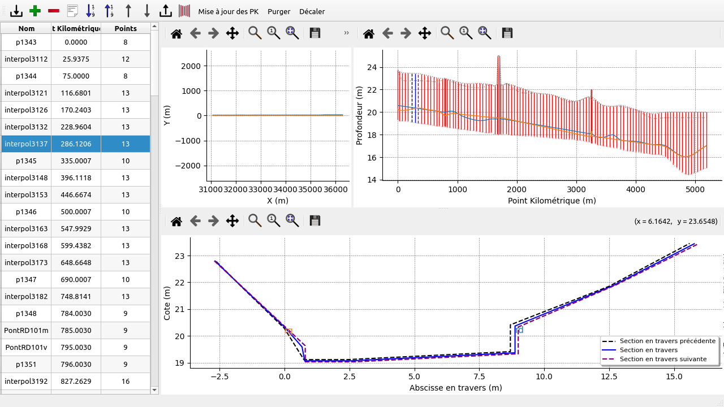Click the scroll-down arrow of the sections table

tap(154, 389)
